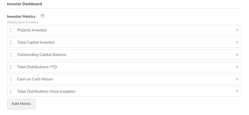
Task: Click the Investor Metrics help question-mark icon
Action: 42,16
